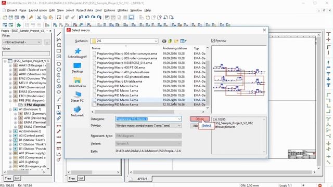Image resolution: width=333 pixels, height=187 pixels.
Task: Select '1 P&I diagram' page in tree
Action: click(34, 105)
